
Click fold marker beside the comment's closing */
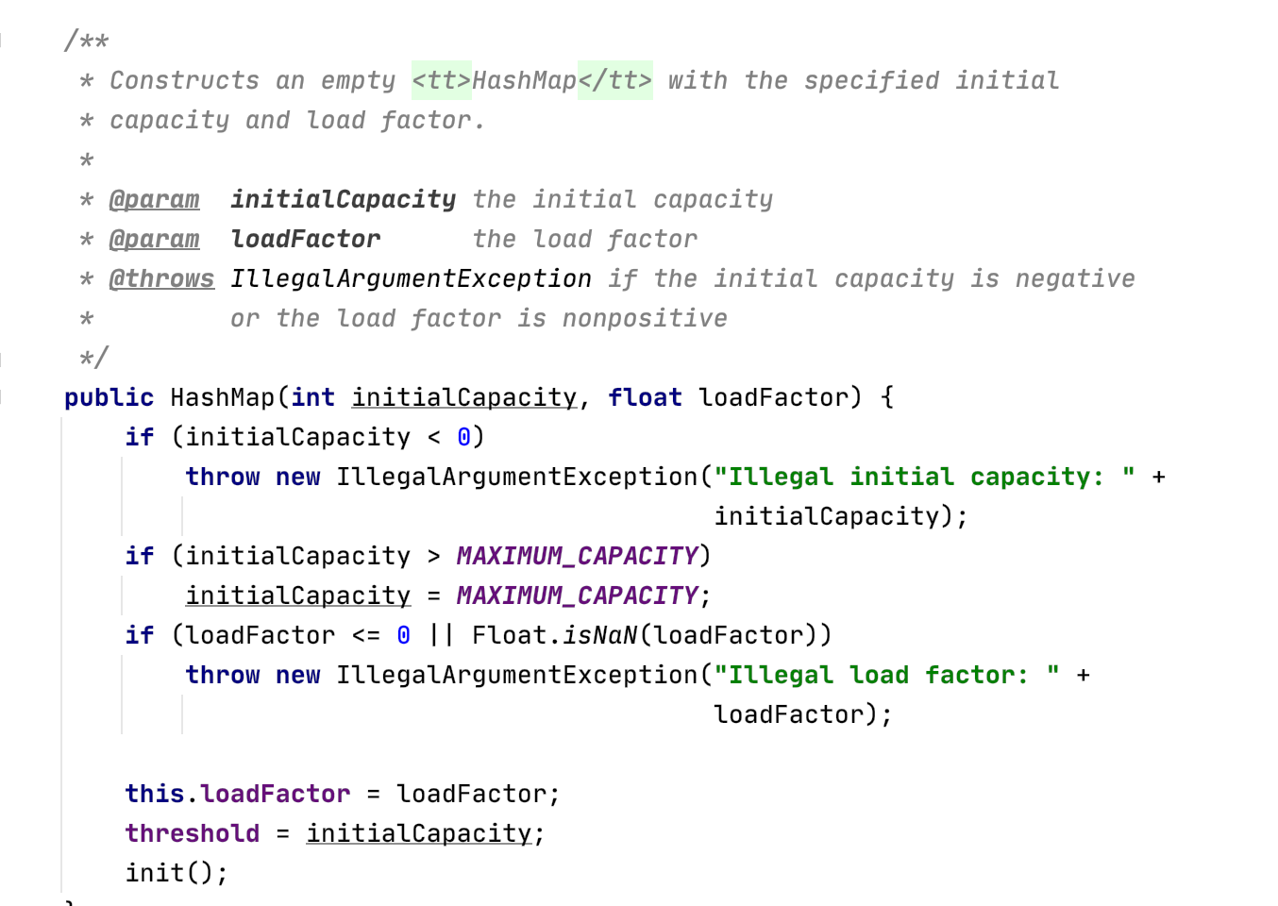[x=2, y=359]
